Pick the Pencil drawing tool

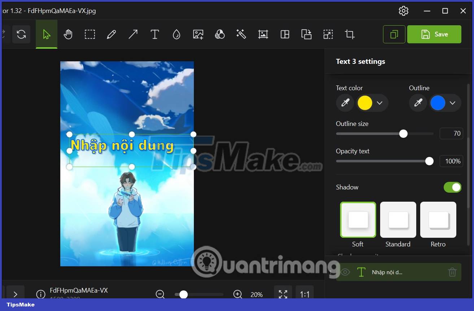click(x=111, y=34)
